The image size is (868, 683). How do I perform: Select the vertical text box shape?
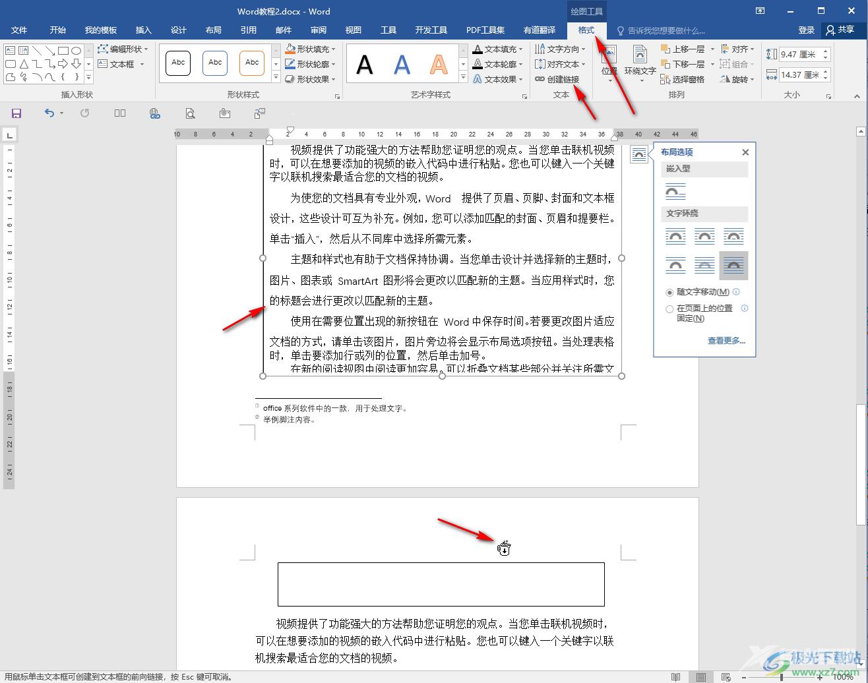click(x=24, y=50)
